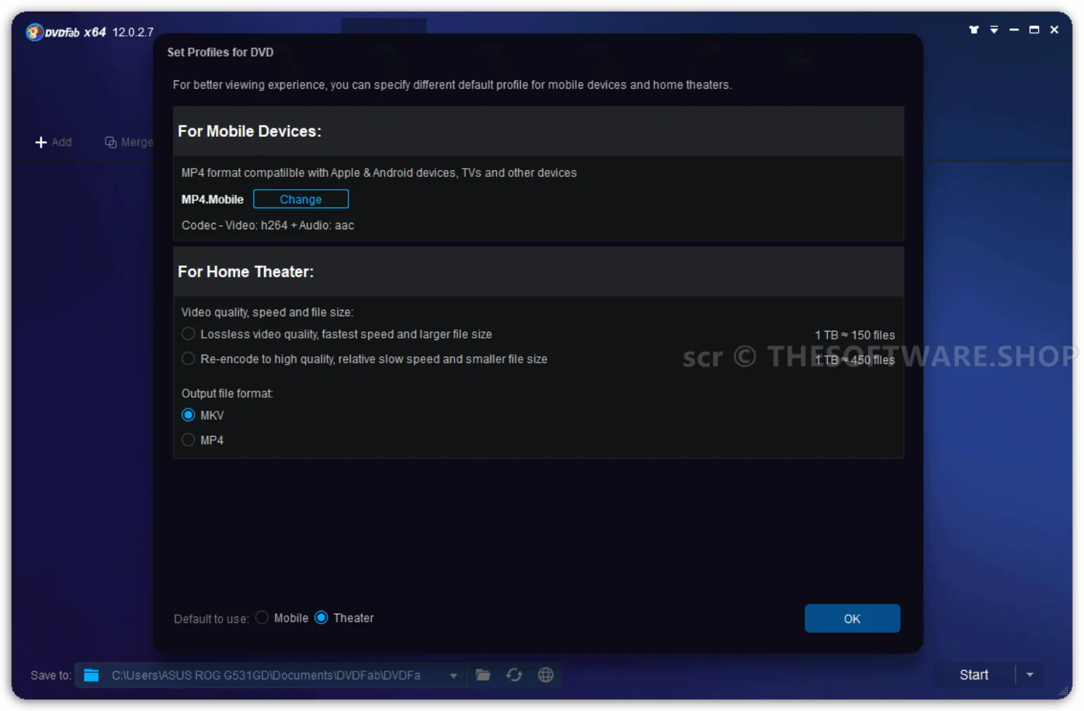Expand the Start button dropdown arrow
The image size is (1084, 711).
1030,675
